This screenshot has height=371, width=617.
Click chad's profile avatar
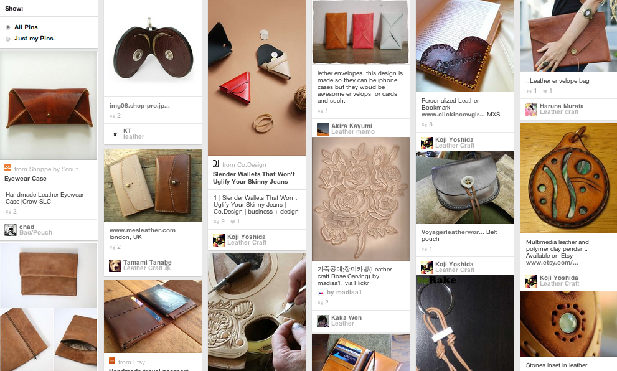pos(10,230)
